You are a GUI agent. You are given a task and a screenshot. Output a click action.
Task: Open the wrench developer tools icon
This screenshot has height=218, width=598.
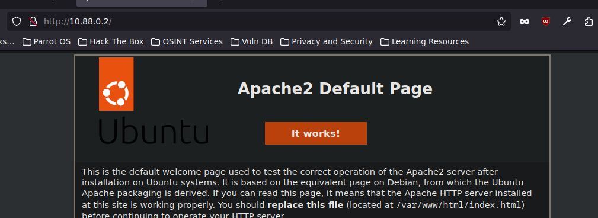point(567,21)
